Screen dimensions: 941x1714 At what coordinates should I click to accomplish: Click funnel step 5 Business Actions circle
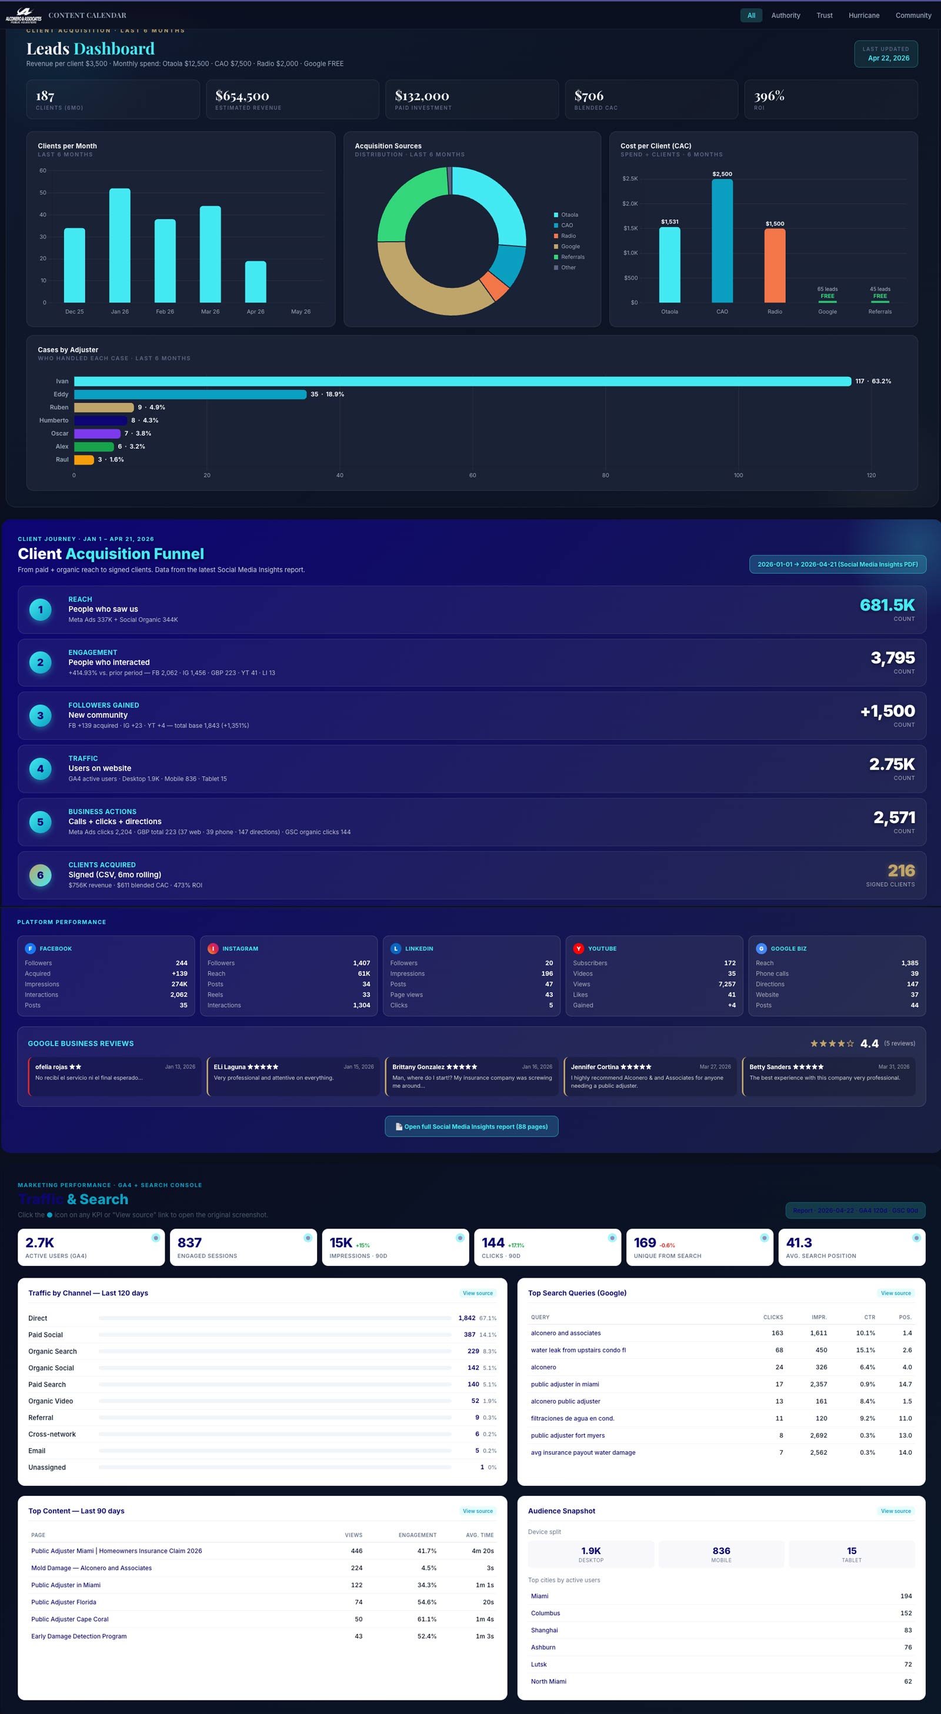41,823
